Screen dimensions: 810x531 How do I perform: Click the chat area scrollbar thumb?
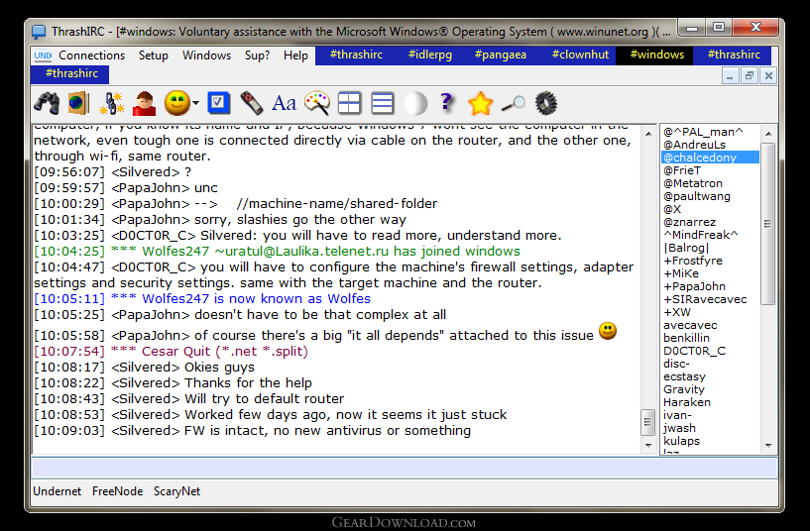point(647,423)
